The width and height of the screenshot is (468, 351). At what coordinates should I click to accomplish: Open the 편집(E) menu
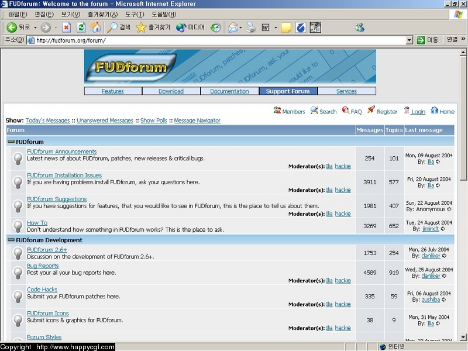[x=44, y=14]
